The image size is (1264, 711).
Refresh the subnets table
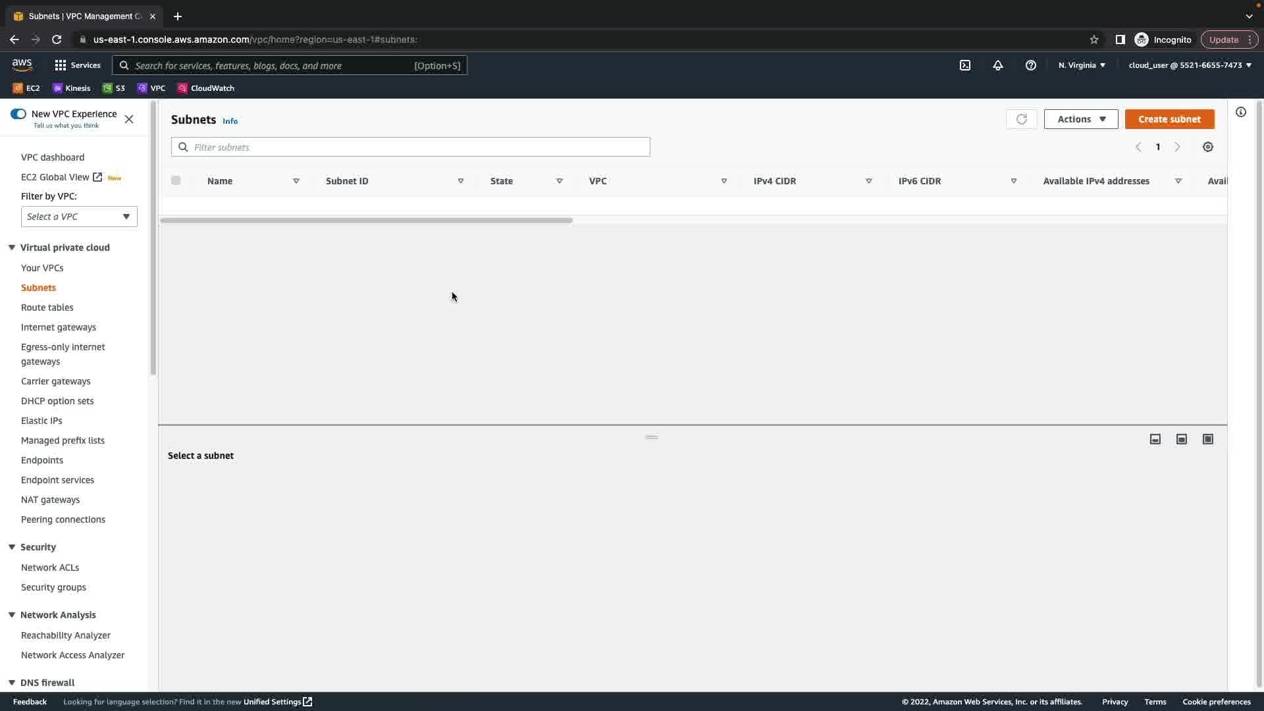[1022, 119]
